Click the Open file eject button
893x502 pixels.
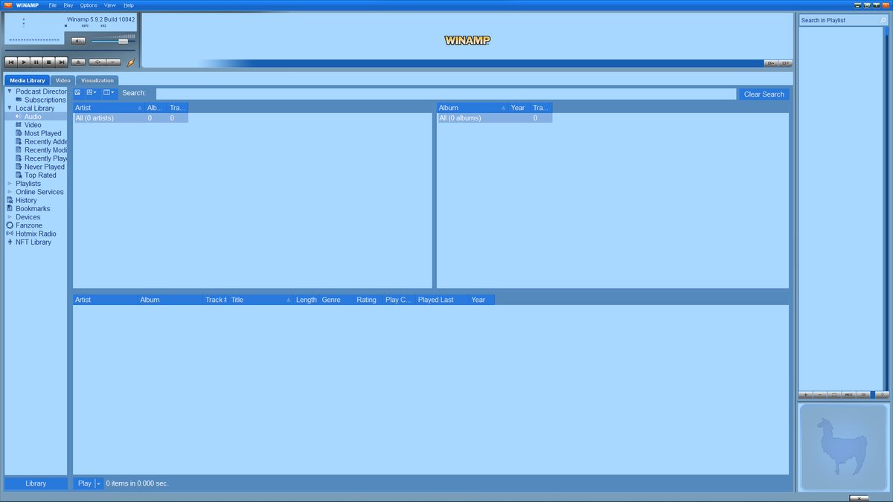pyautogui.click(x=78, y=62)
